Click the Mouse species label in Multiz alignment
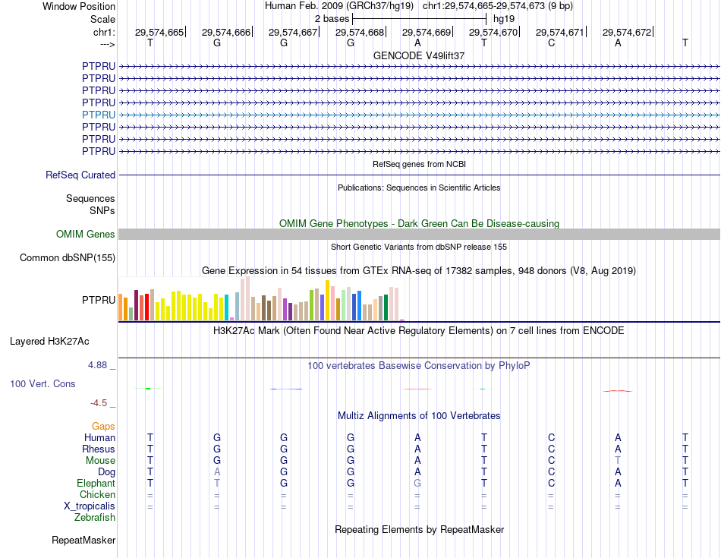The height and width of the screenshot is (558, 721). click(100, 461)
